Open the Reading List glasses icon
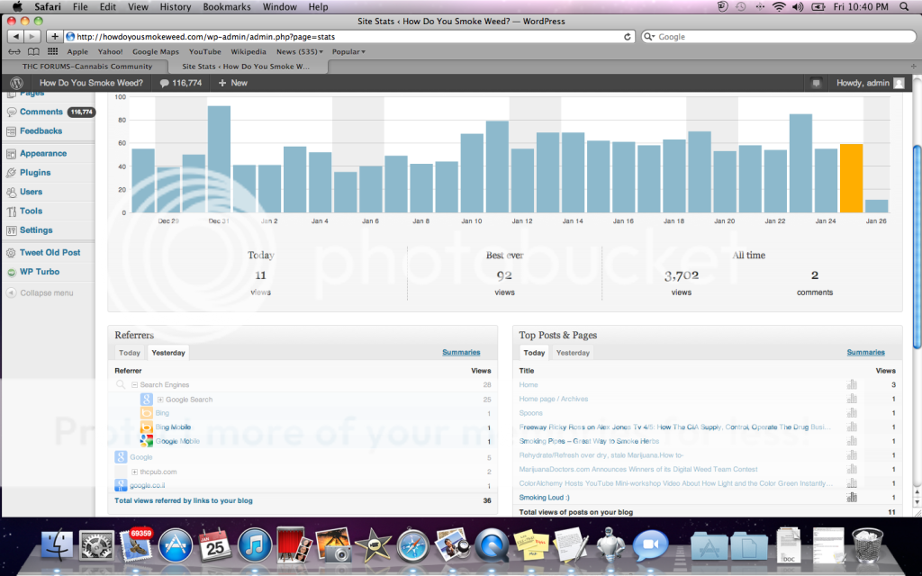This screenshot has height=576, width=922. pyautogui.click(x=14, y=51)
